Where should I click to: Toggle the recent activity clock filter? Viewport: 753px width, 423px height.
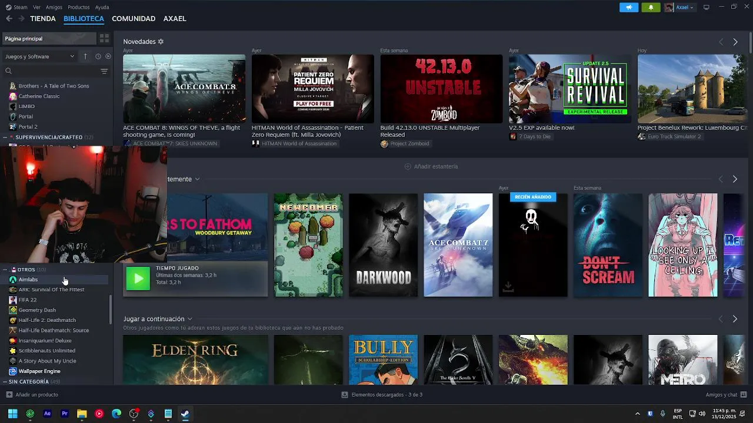[98, 56]
